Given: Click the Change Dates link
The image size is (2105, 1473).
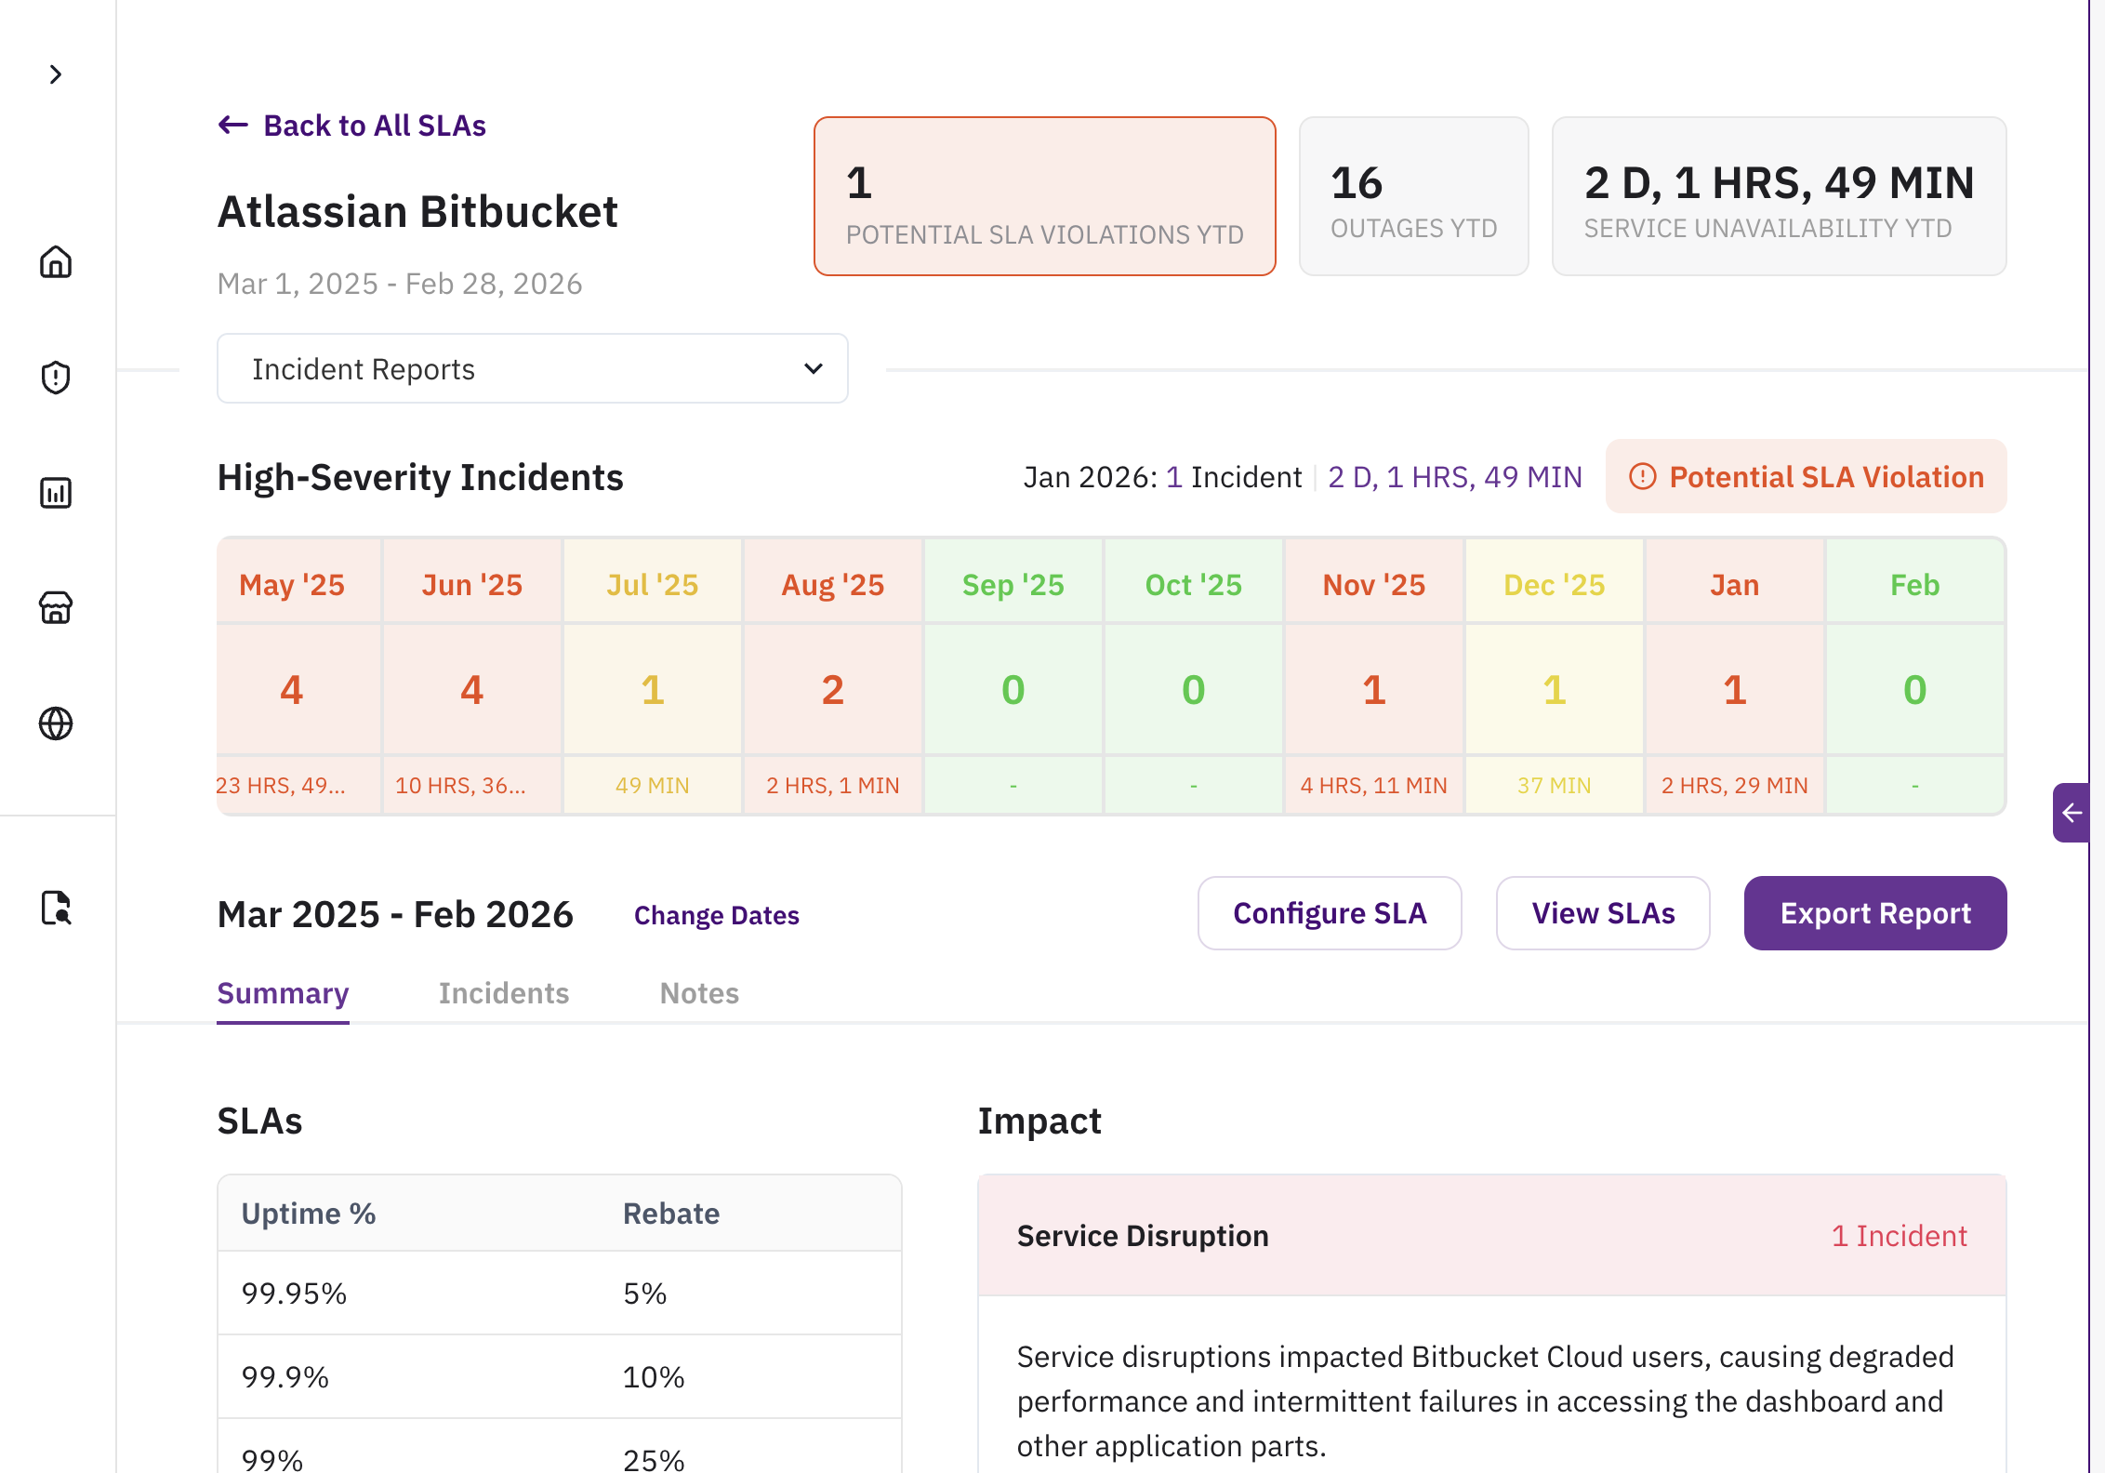Looking at the screenshot, I should pyautogui.click(x=716, y=915).
